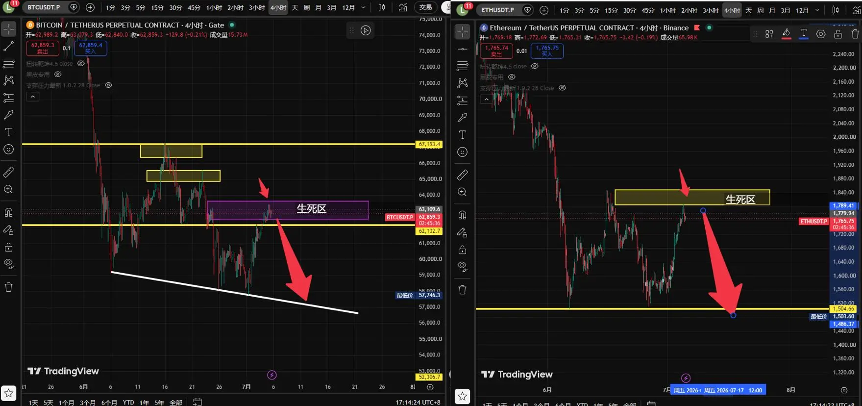Toggle visibility of 黑皮专用 indicator in ETH chart
The height and width of the screenshot is (406, 862).
click(512, 77)
